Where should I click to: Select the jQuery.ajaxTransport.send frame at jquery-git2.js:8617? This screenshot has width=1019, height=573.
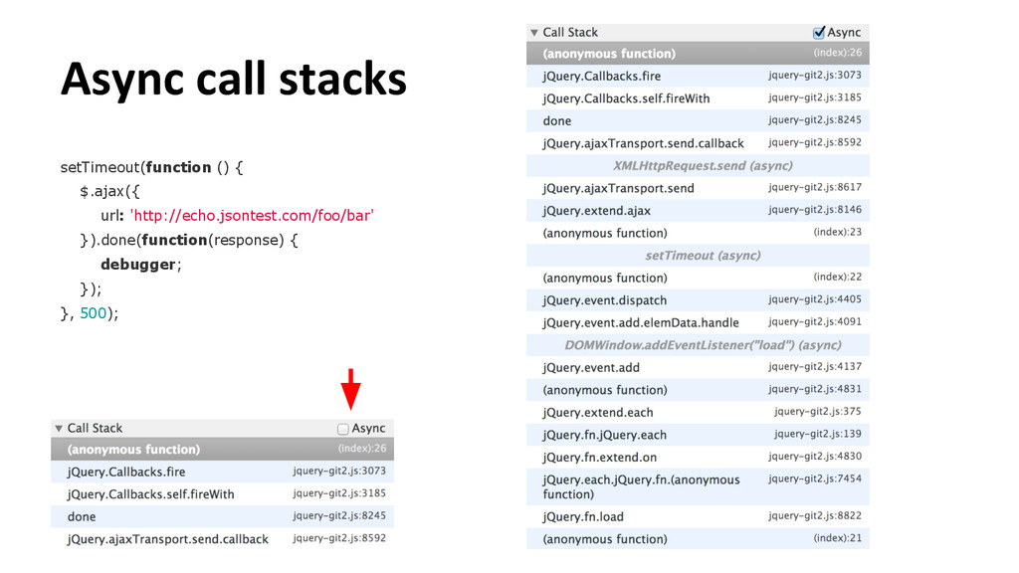tap(698, 188)
